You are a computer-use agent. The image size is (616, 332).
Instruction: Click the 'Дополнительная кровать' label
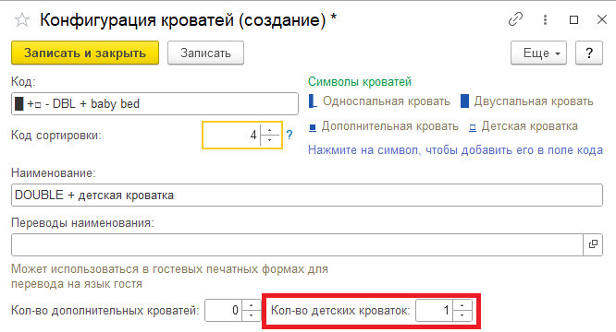pos(389,126)
